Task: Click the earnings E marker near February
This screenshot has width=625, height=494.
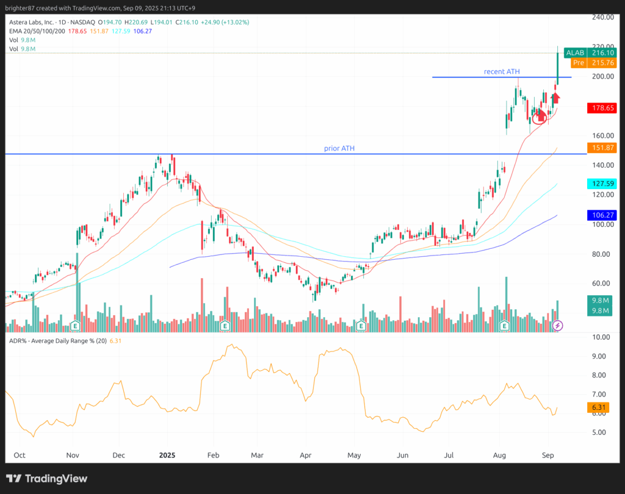Action: [x=225, y=326]
